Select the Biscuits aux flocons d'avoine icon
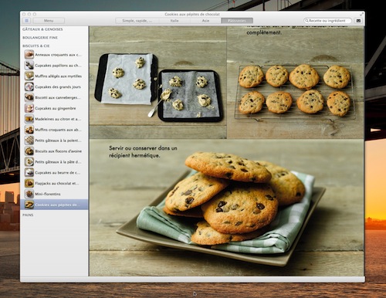This screenshot has width=386, height=298. [29, 151]
